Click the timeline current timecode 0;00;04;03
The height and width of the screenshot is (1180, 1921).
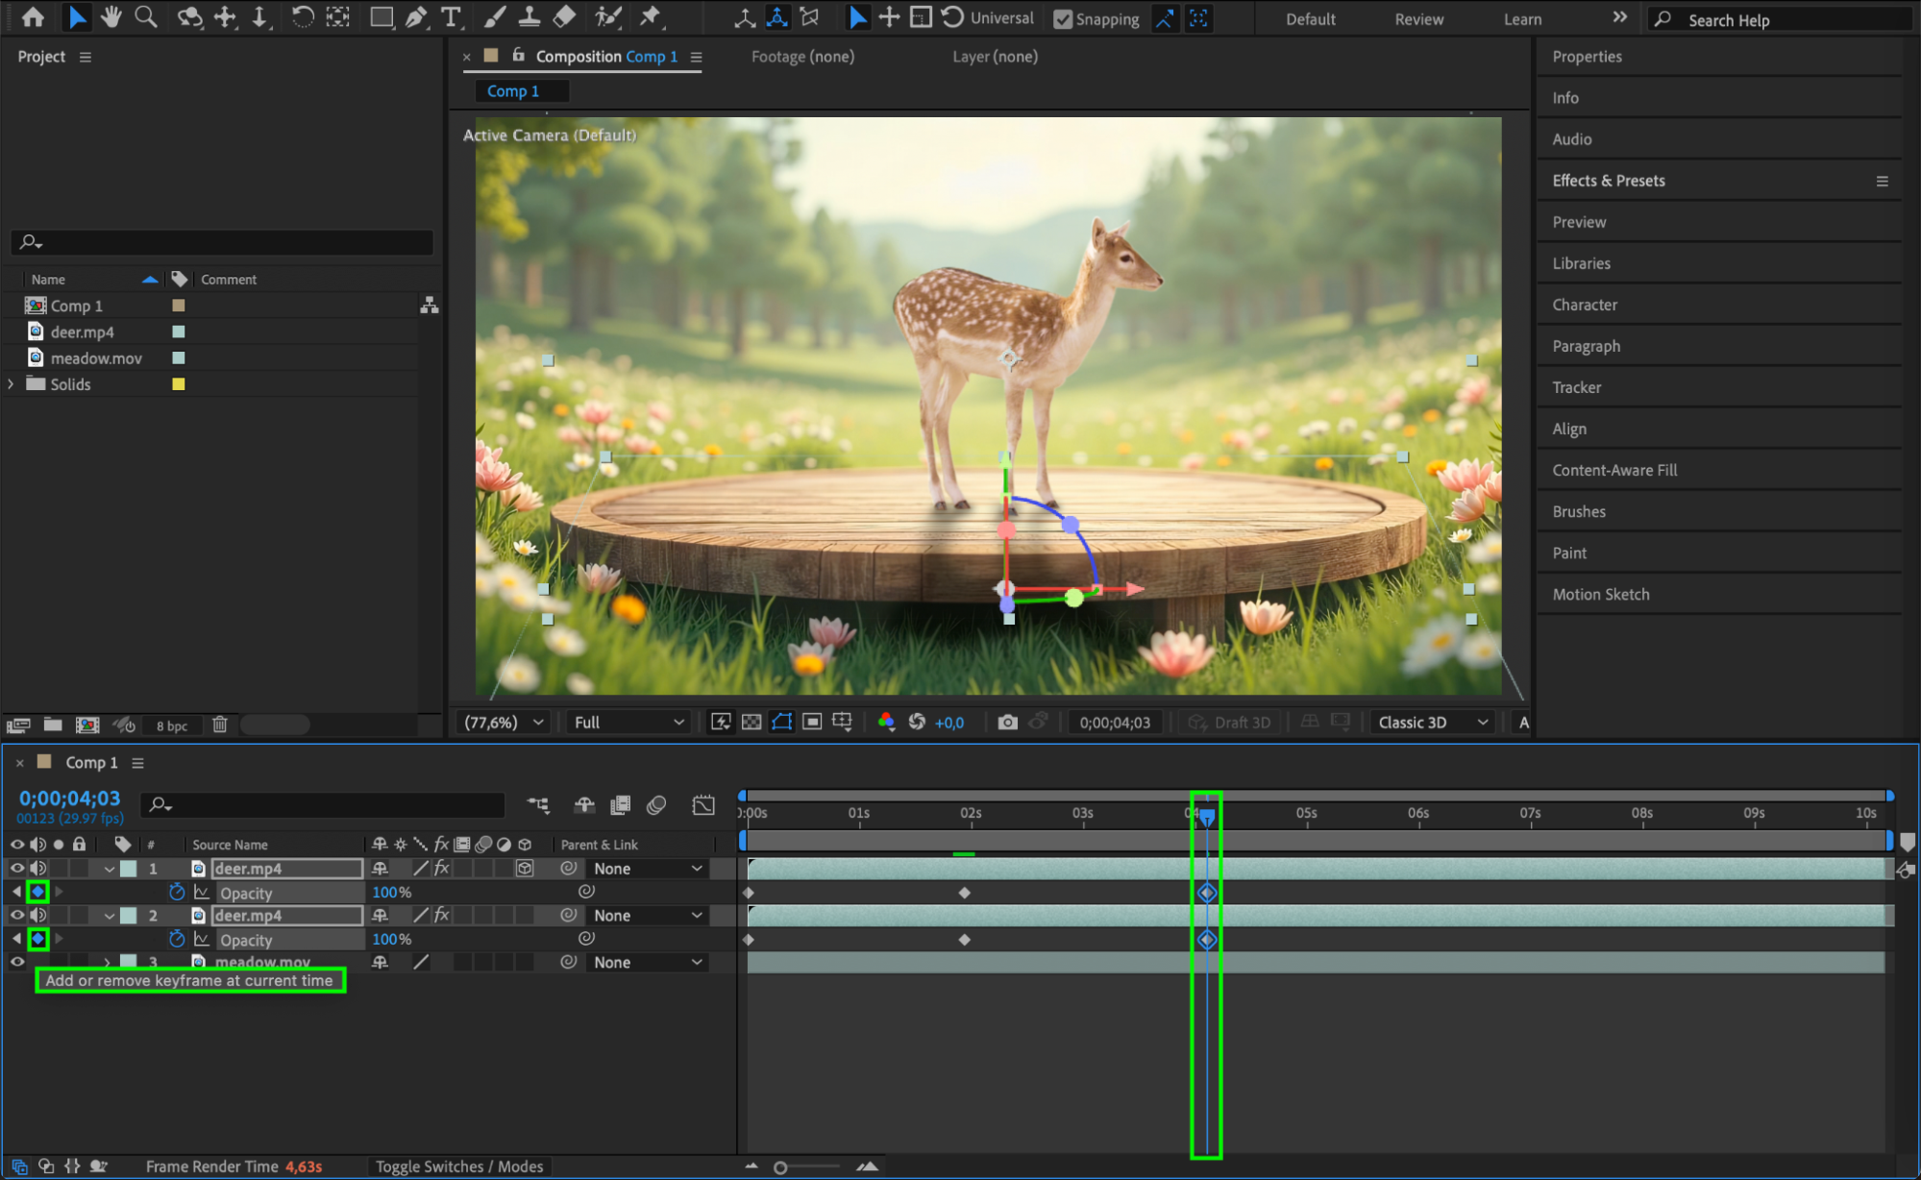pos(69,799)
